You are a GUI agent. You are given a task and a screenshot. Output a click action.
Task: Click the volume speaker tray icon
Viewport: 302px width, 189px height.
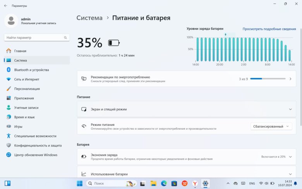tap(266, 183)
